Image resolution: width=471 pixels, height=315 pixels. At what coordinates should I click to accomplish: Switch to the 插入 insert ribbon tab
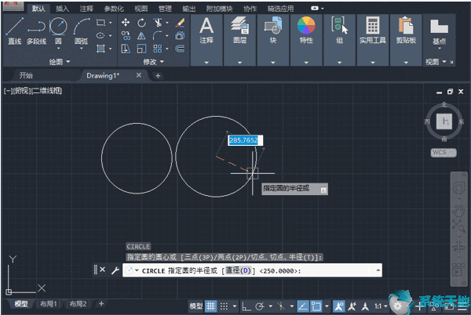point(62,8)
